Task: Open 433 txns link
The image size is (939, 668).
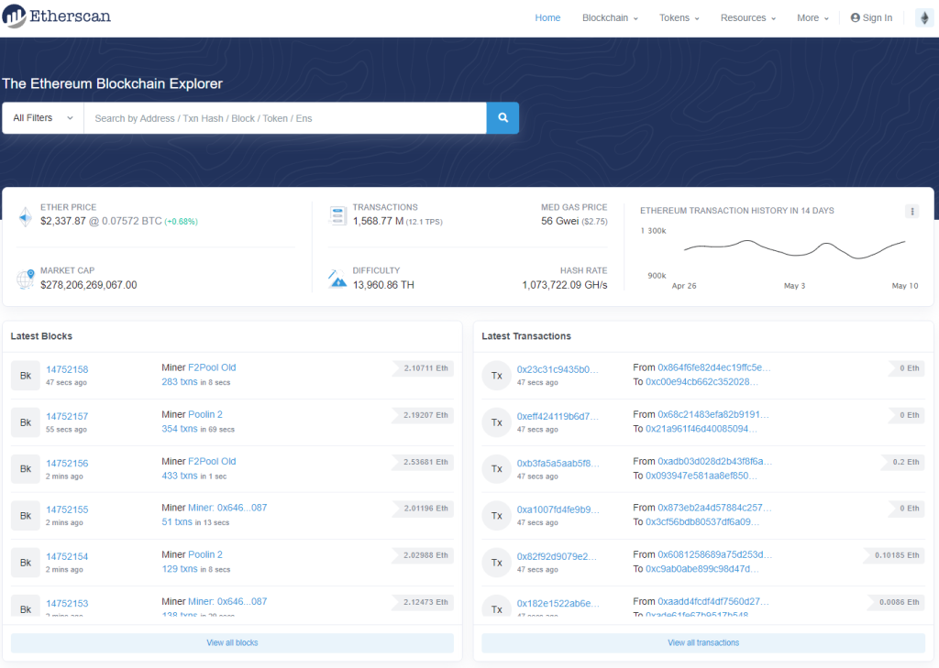Action: [180, 476]
